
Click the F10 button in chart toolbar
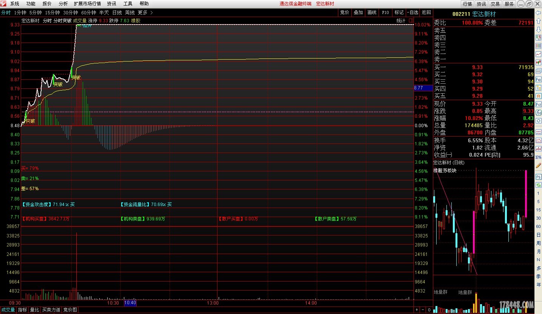[385, 12]
